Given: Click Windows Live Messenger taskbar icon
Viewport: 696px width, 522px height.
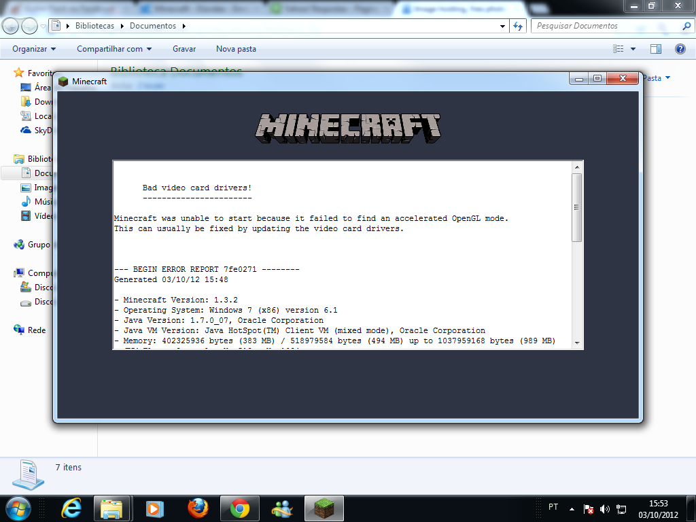Looking at the screenshot, I should pos(281,508).
